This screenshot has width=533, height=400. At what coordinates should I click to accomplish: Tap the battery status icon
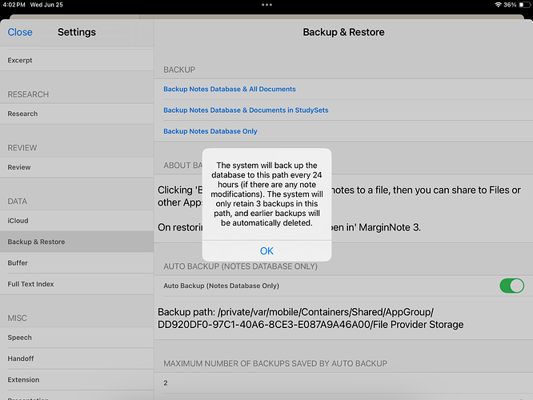[x=524, y=5]
